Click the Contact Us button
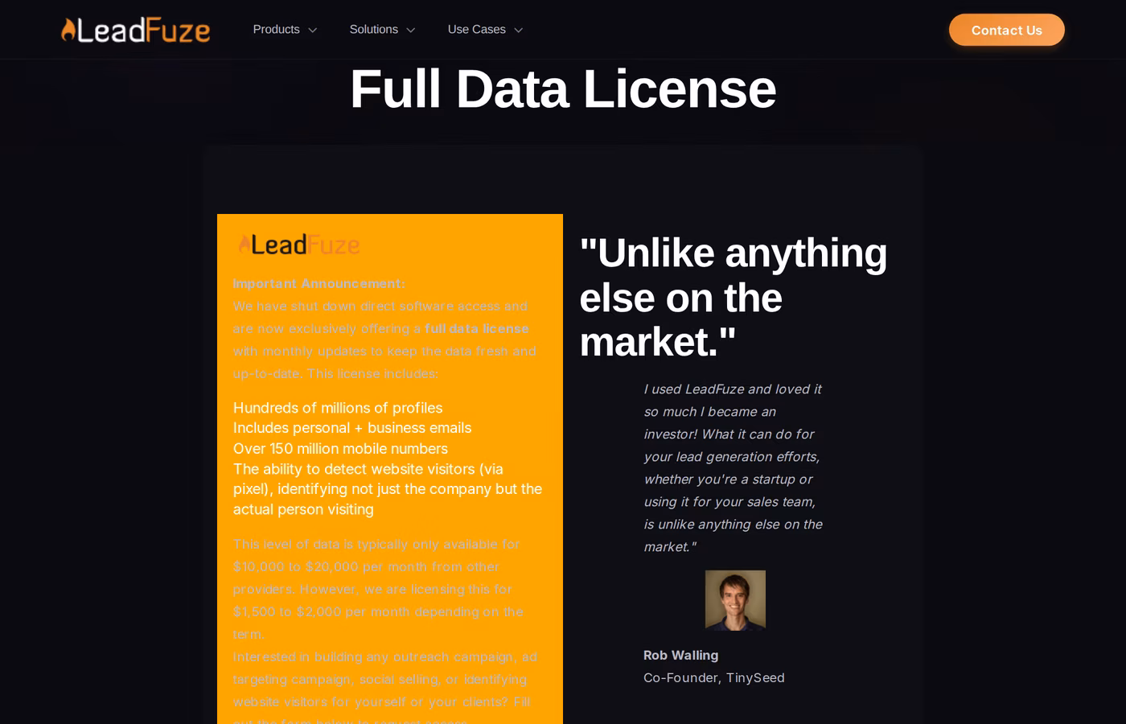This screenshot has height=724, width=1126. 1006,30
